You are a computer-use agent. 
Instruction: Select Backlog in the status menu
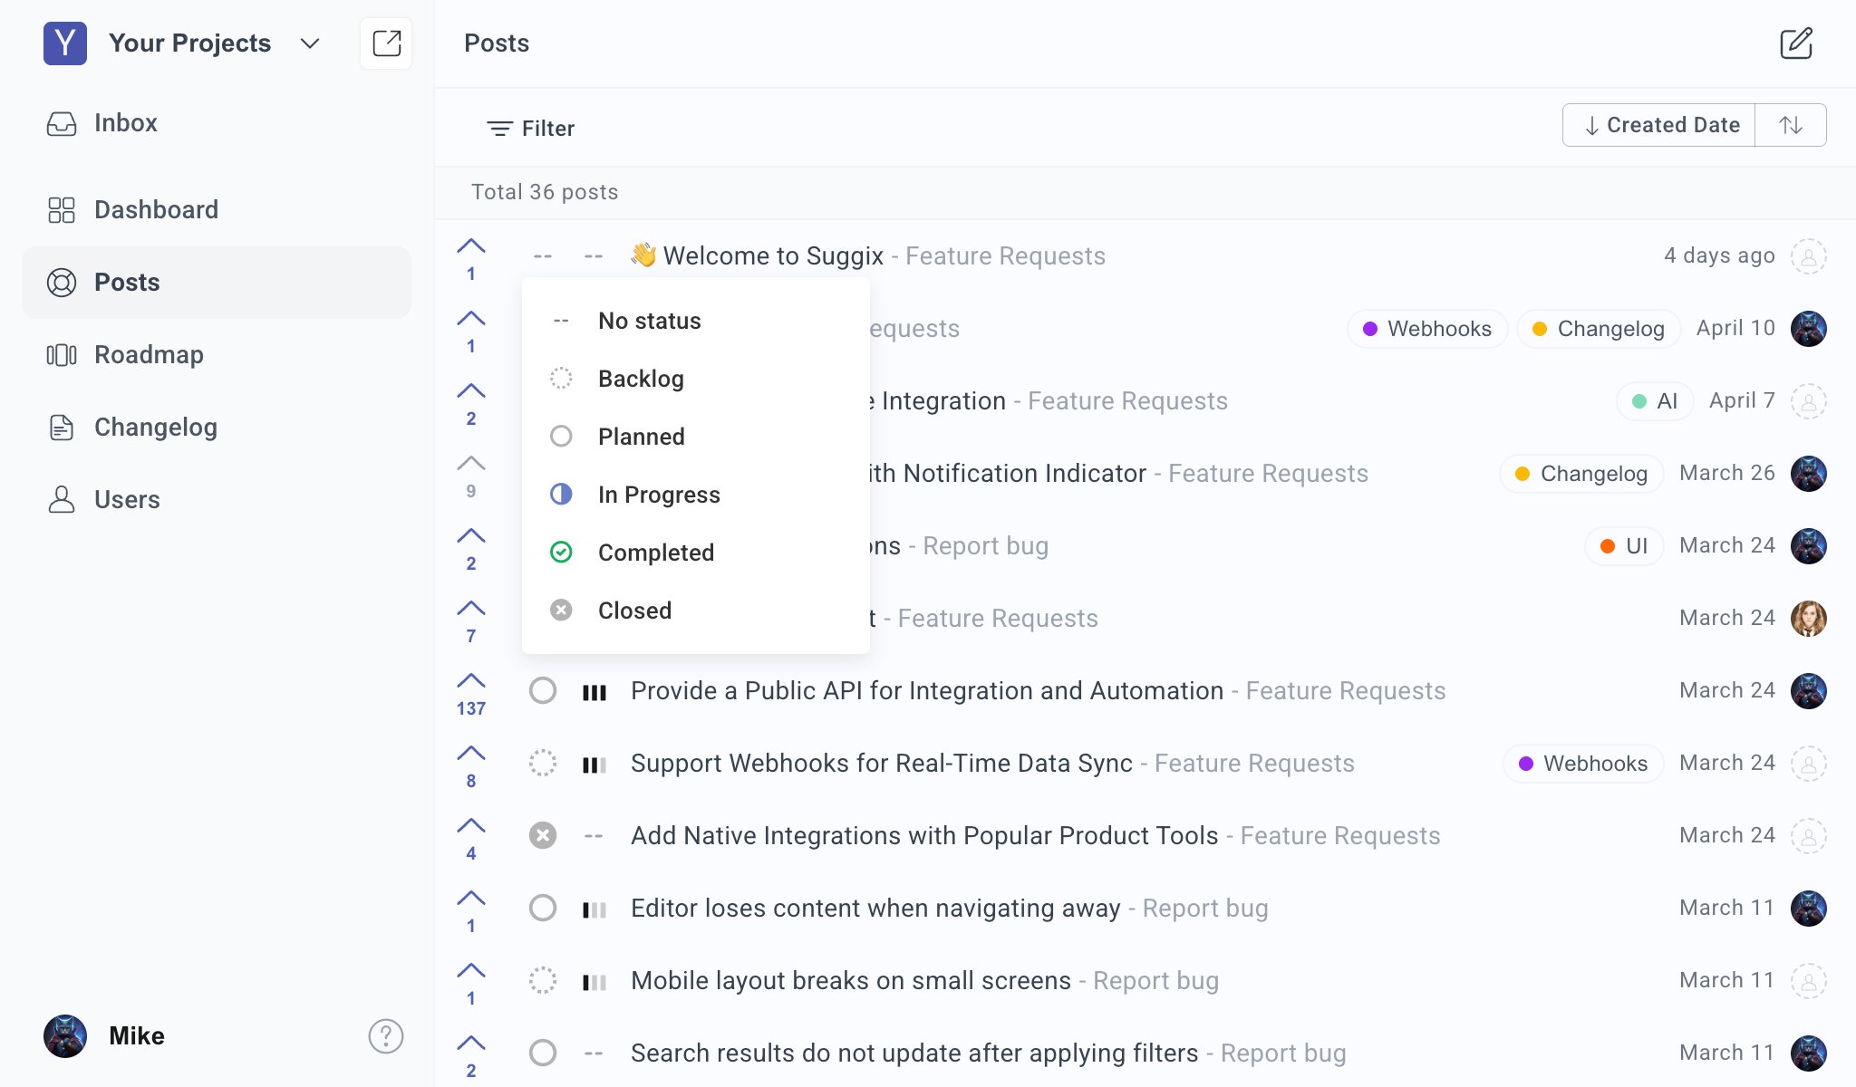coord(696,379)
